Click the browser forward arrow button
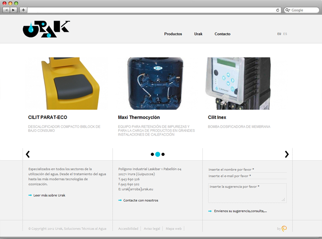 pyautogui.click(x=13, y=10)
